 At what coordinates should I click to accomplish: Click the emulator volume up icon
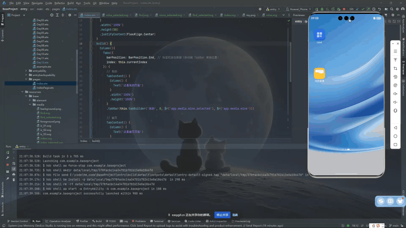pyautogui.click(x=395, y=94)
